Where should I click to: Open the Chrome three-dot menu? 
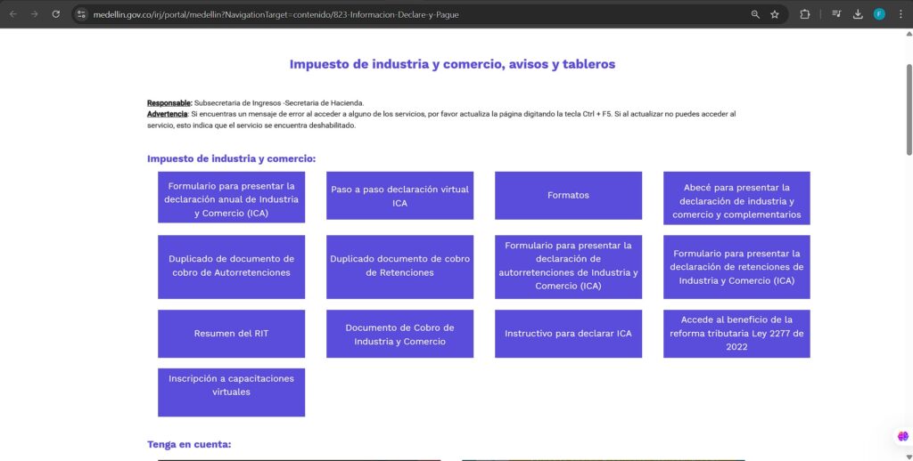901,14
